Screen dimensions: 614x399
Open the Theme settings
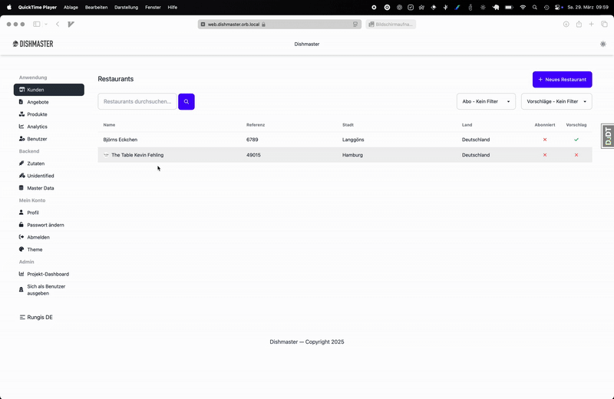(35, 249)
